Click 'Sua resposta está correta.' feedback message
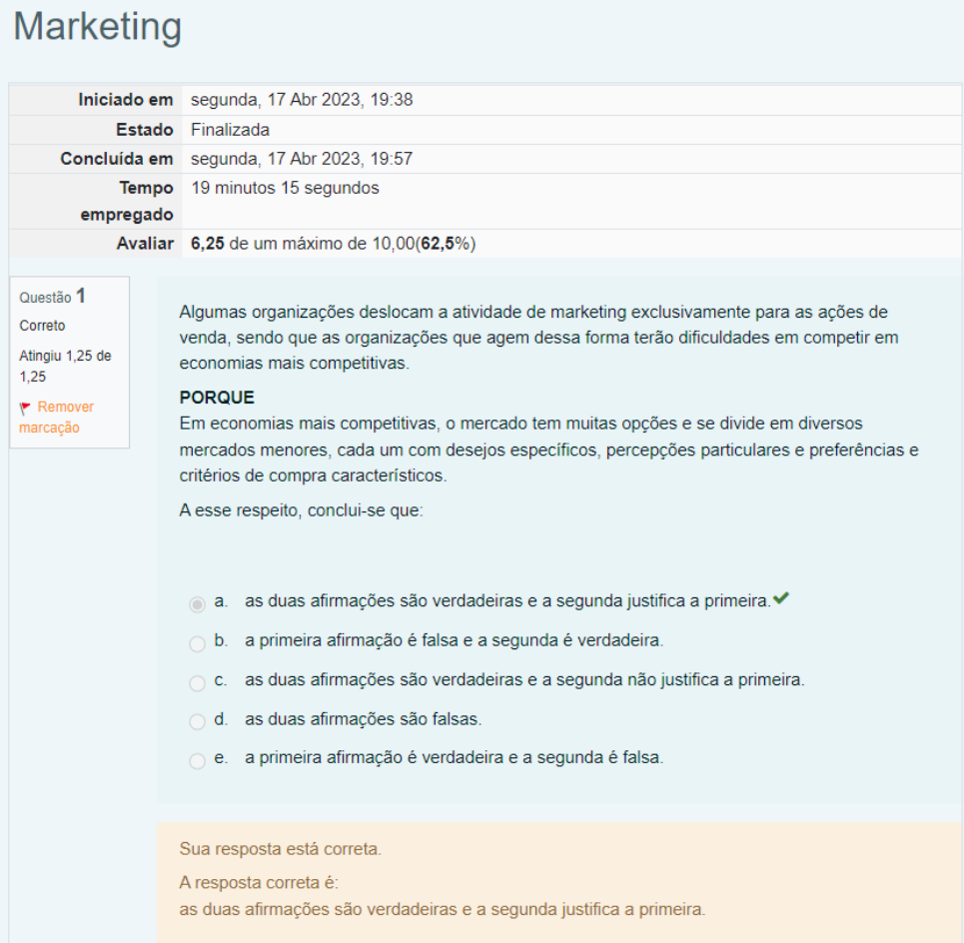The width and height of the screenshot is (964, 943). [x=280, y=850]
